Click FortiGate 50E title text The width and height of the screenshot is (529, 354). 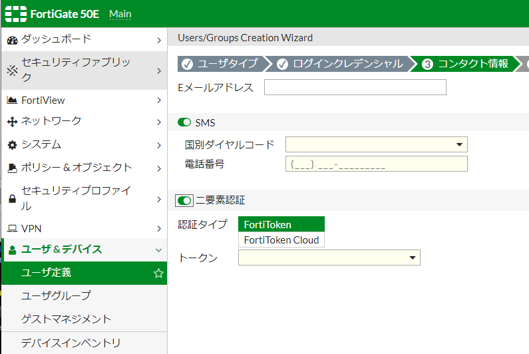click(x=65, y=14)
